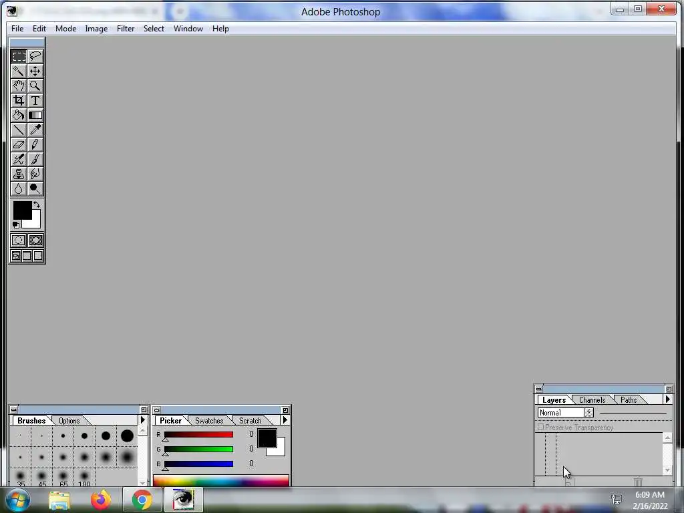Click Layers list scrollbar down arrow
684x513 pixels.
click(x=667, y=471)
